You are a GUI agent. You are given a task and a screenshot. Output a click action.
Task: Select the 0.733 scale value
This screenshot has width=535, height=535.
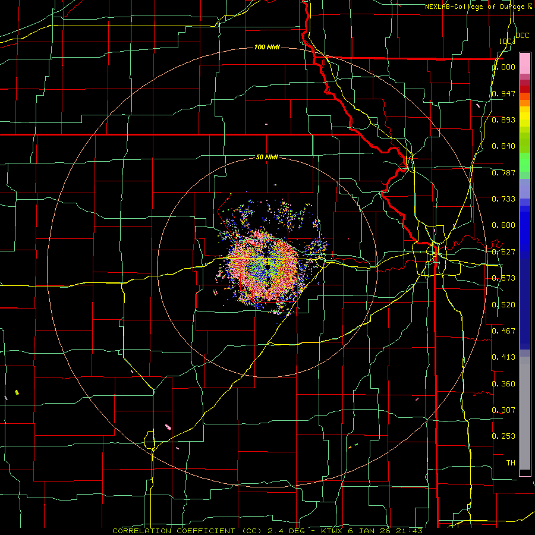coord(503,199)
